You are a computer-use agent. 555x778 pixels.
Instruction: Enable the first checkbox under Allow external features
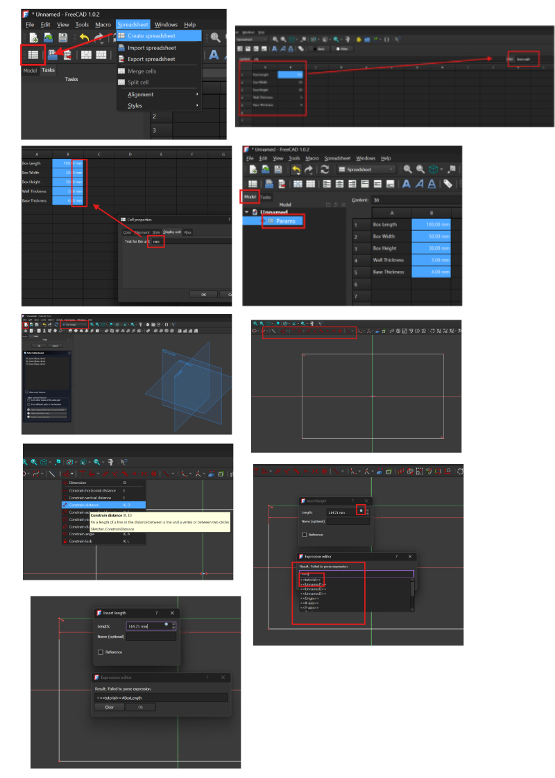point(28,399)
